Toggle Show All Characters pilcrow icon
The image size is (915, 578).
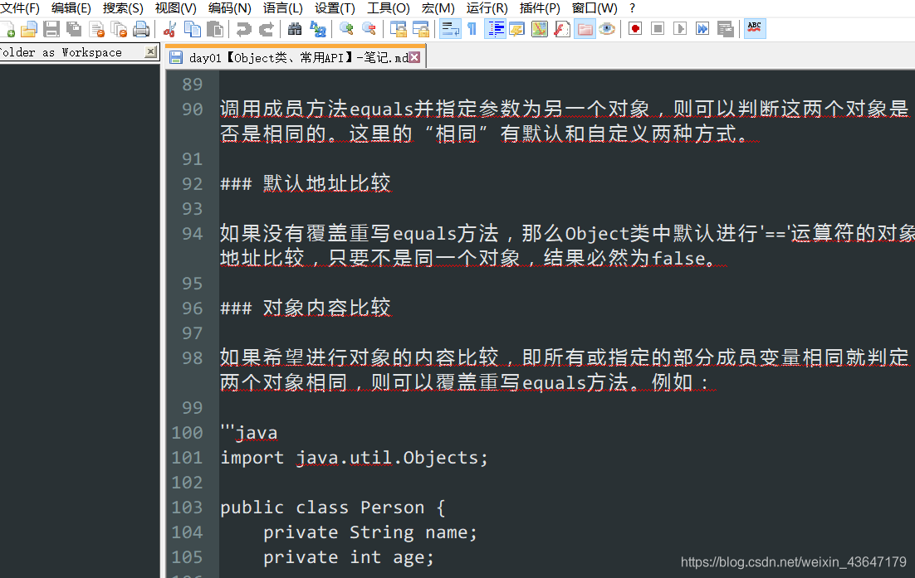click(472, 28)
